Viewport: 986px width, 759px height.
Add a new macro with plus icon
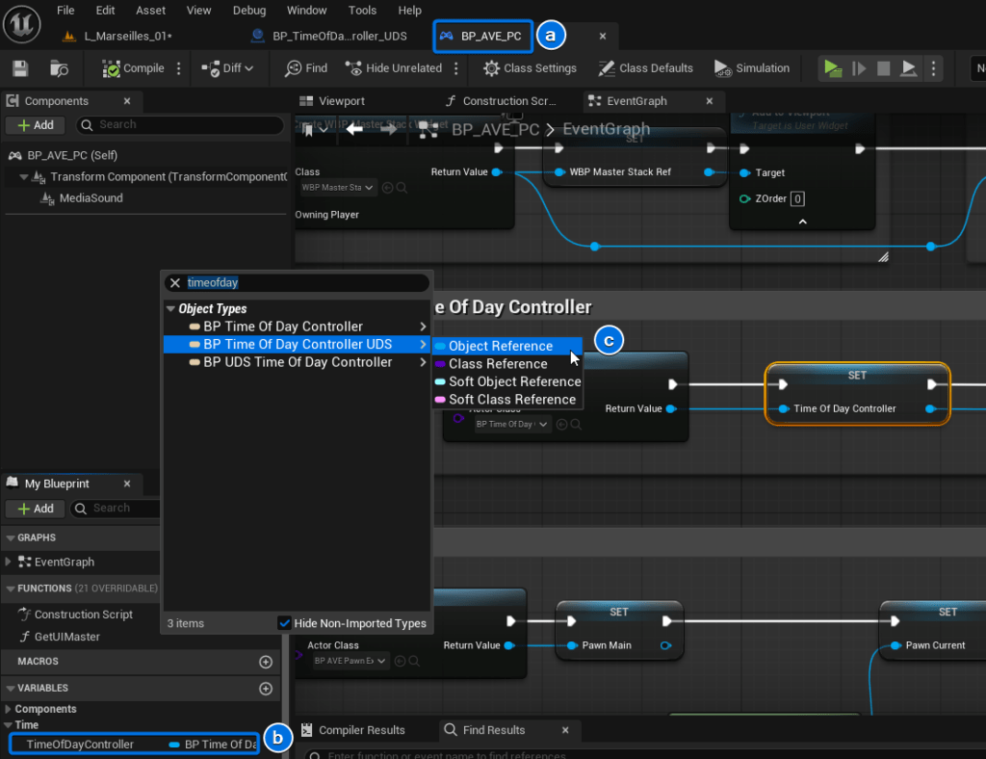266,662
